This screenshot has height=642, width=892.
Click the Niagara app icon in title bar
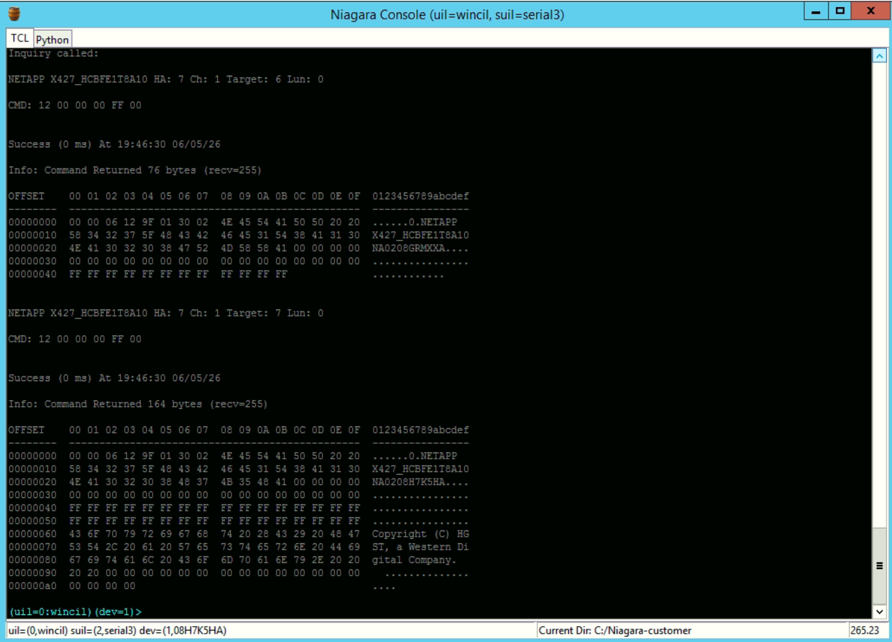coord(15,14)
